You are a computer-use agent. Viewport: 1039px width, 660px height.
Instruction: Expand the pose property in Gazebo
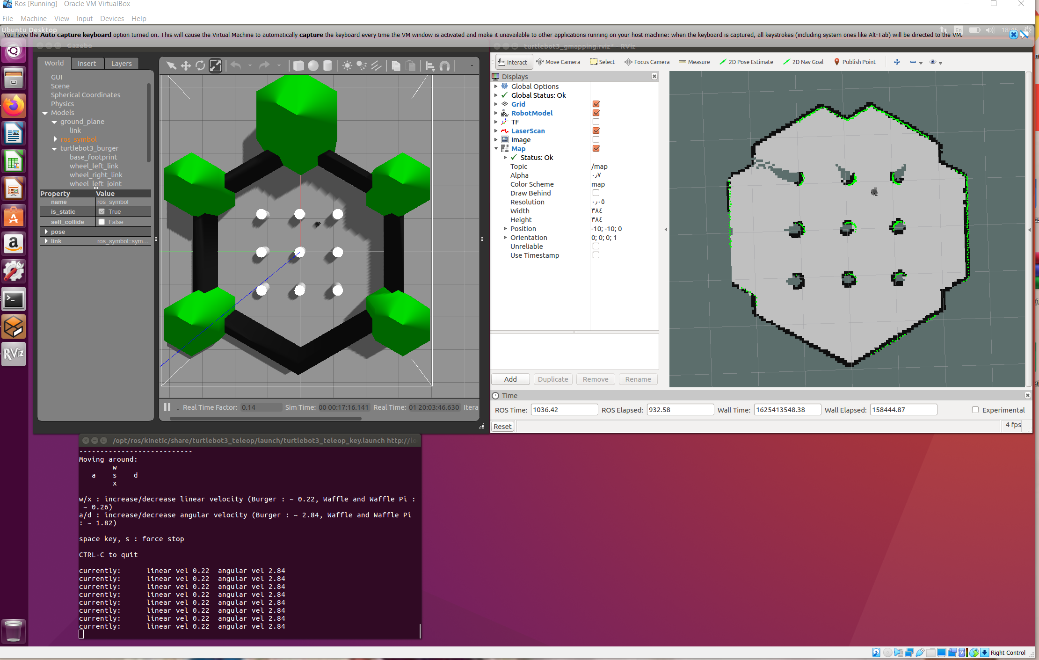[46, 232]
